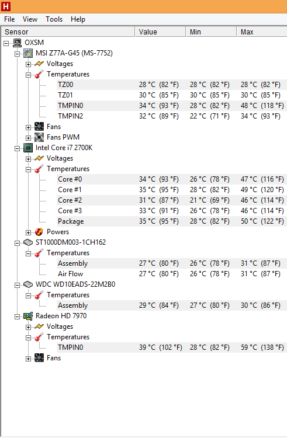Click the ST1000DM003 hard drive icon

point(28,242)
